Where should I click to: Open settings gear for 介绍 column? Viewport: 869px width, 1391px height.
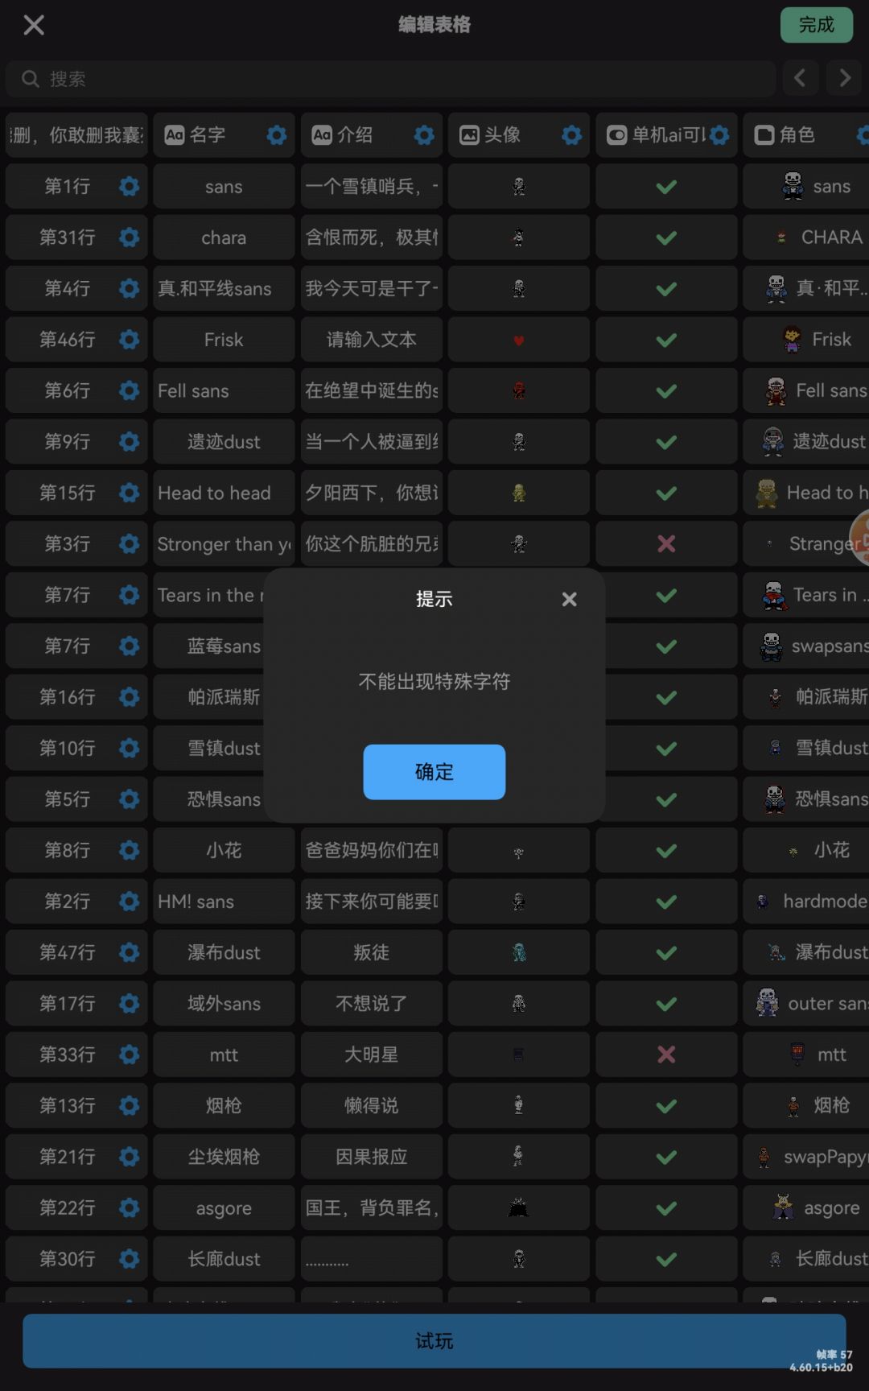424,135
